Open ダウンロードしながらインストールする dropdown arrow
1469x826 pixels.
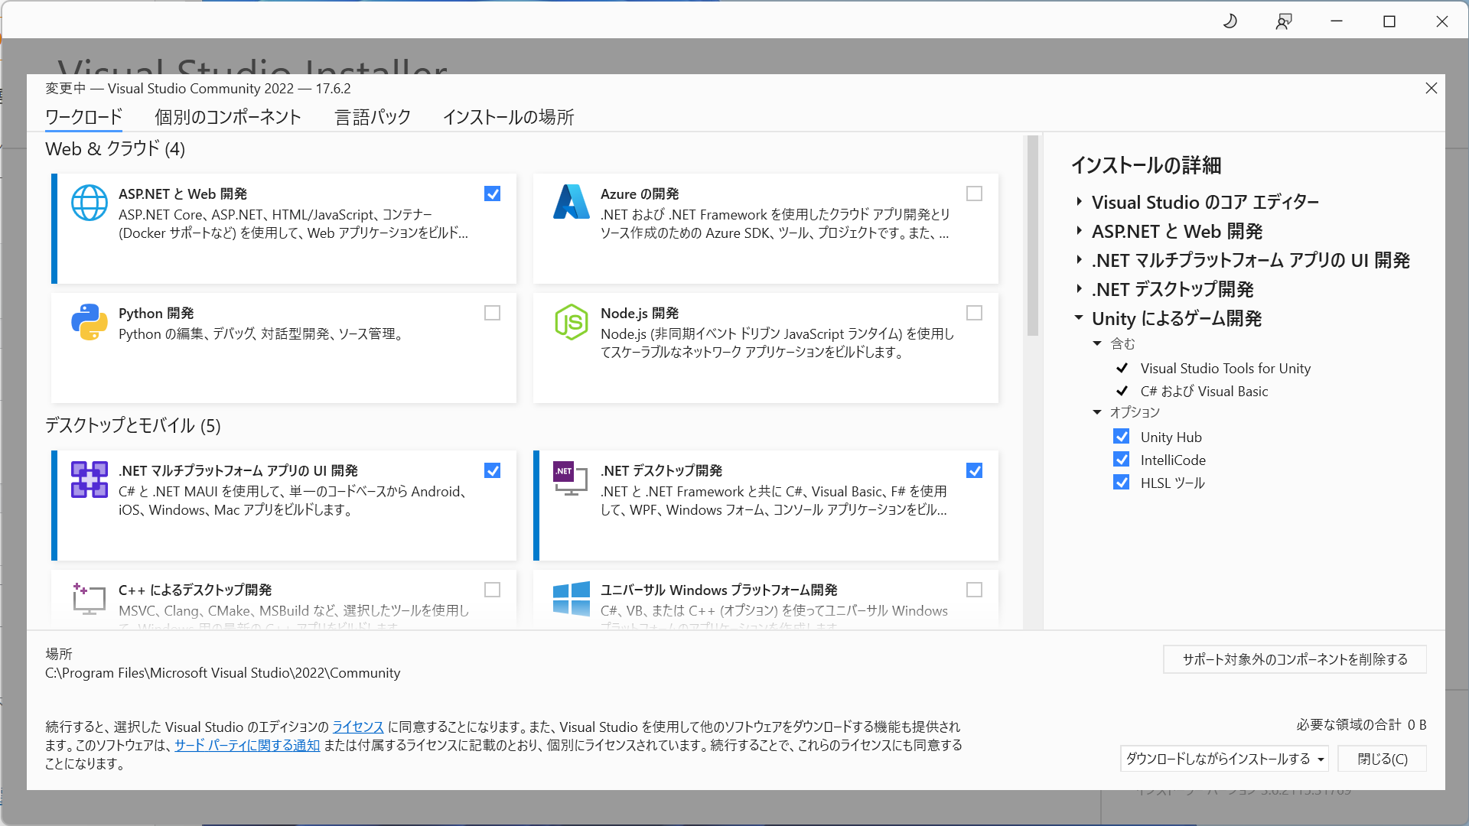1321,759
